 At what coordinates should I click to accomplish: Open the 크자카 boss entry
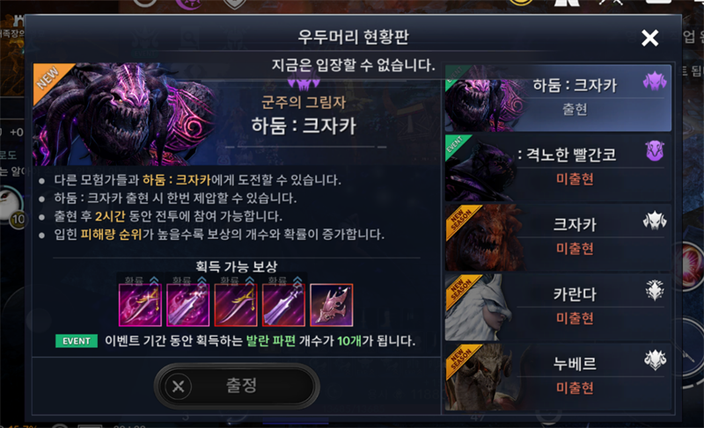558,237
